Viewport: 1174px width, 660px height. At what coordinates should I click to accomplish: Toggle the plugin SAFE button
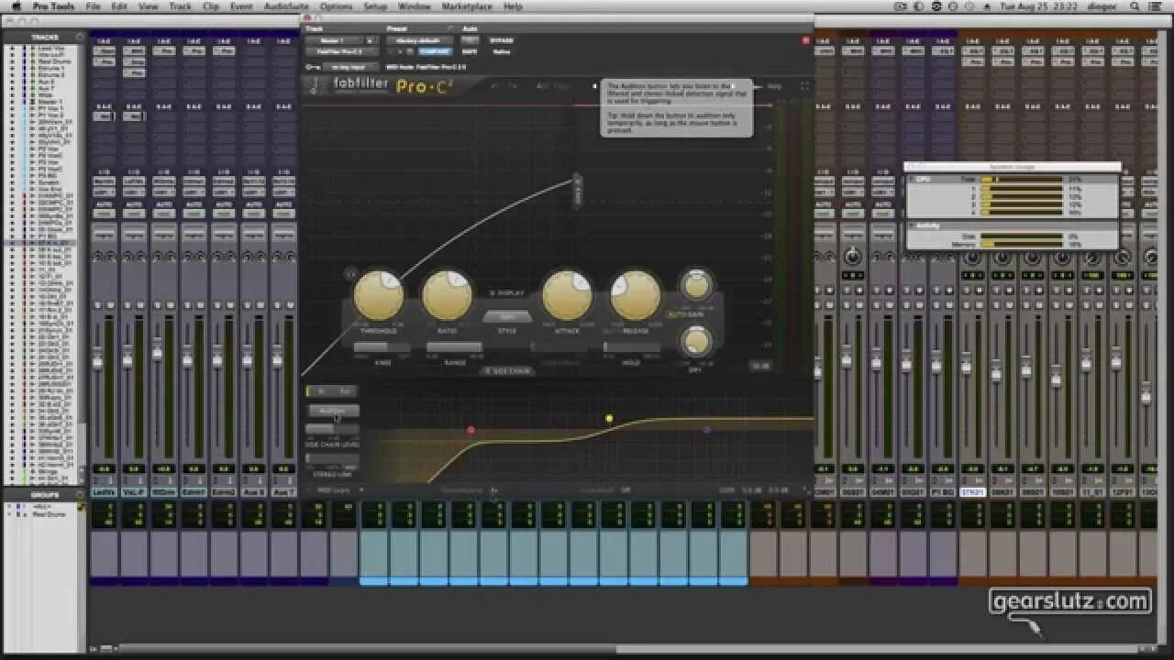coord(469,52)
